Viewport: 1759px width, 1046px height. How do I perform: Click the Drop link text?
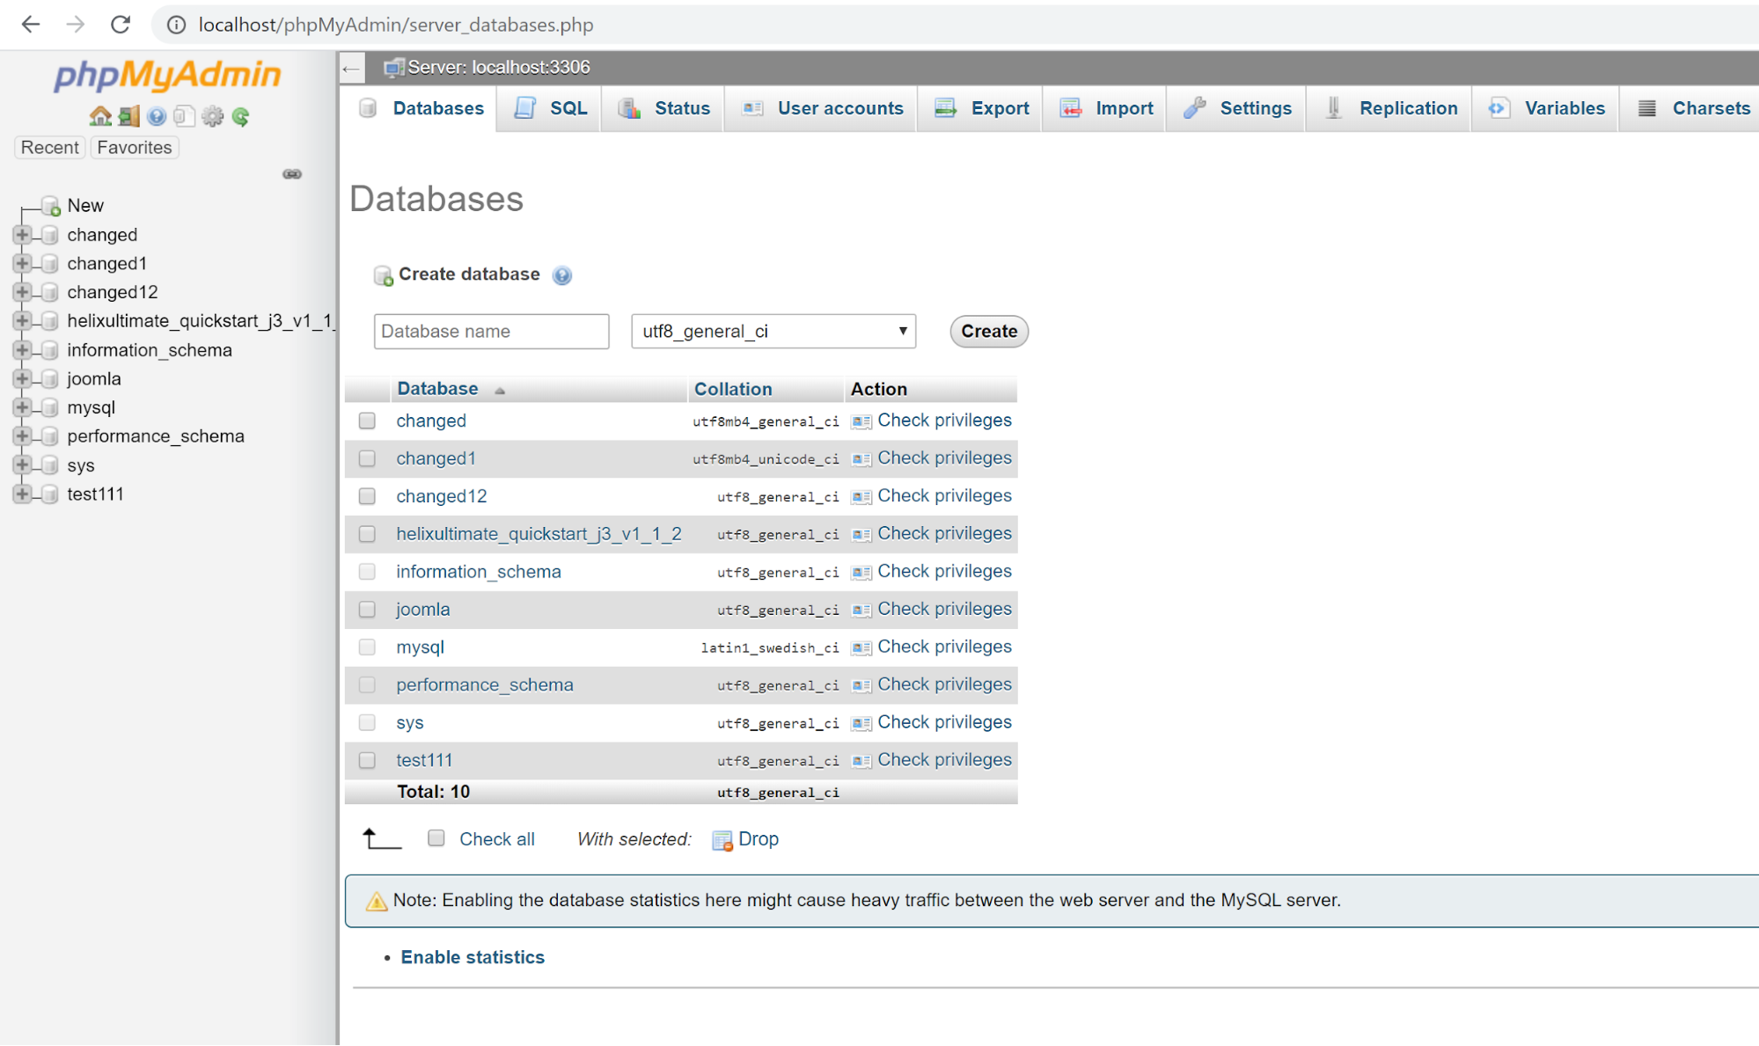pyautogui.click(x=759, y=839)
